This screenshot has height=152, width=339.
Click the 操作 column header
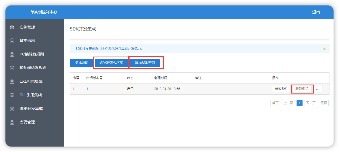click(275, 78)
